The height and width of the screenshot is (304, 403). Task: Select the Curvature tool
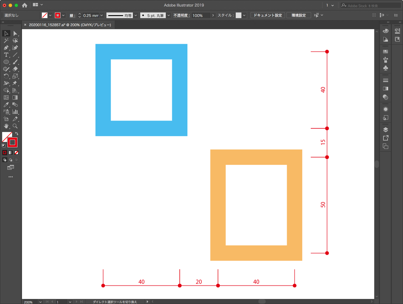[15, 48]
